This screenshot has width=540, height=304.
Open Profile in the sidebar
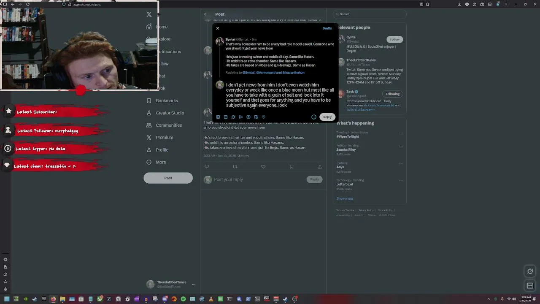click(x=158, y=149)
